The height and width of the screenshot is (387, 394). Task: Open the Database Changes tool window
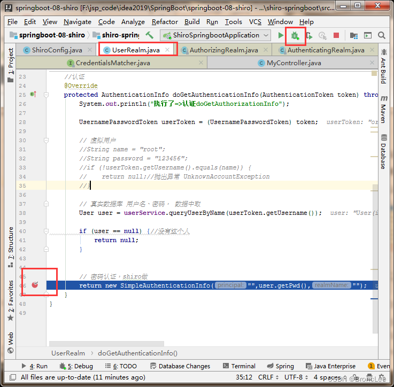[180, 366]
